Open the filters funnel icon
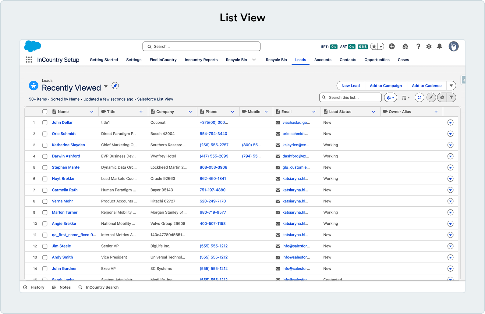The image size is (485, 314). tap(451, 98)
